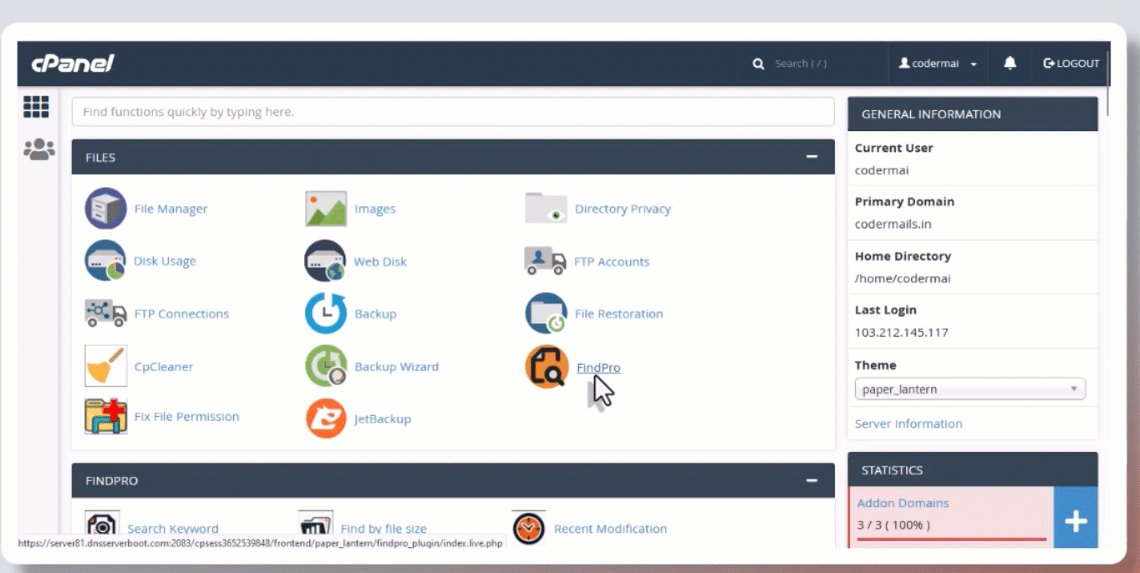Screen dimensions: 1140x573
Task: Open the FTP Accounts truck icon
Action: pyautogui.click(x=545, y=261)
